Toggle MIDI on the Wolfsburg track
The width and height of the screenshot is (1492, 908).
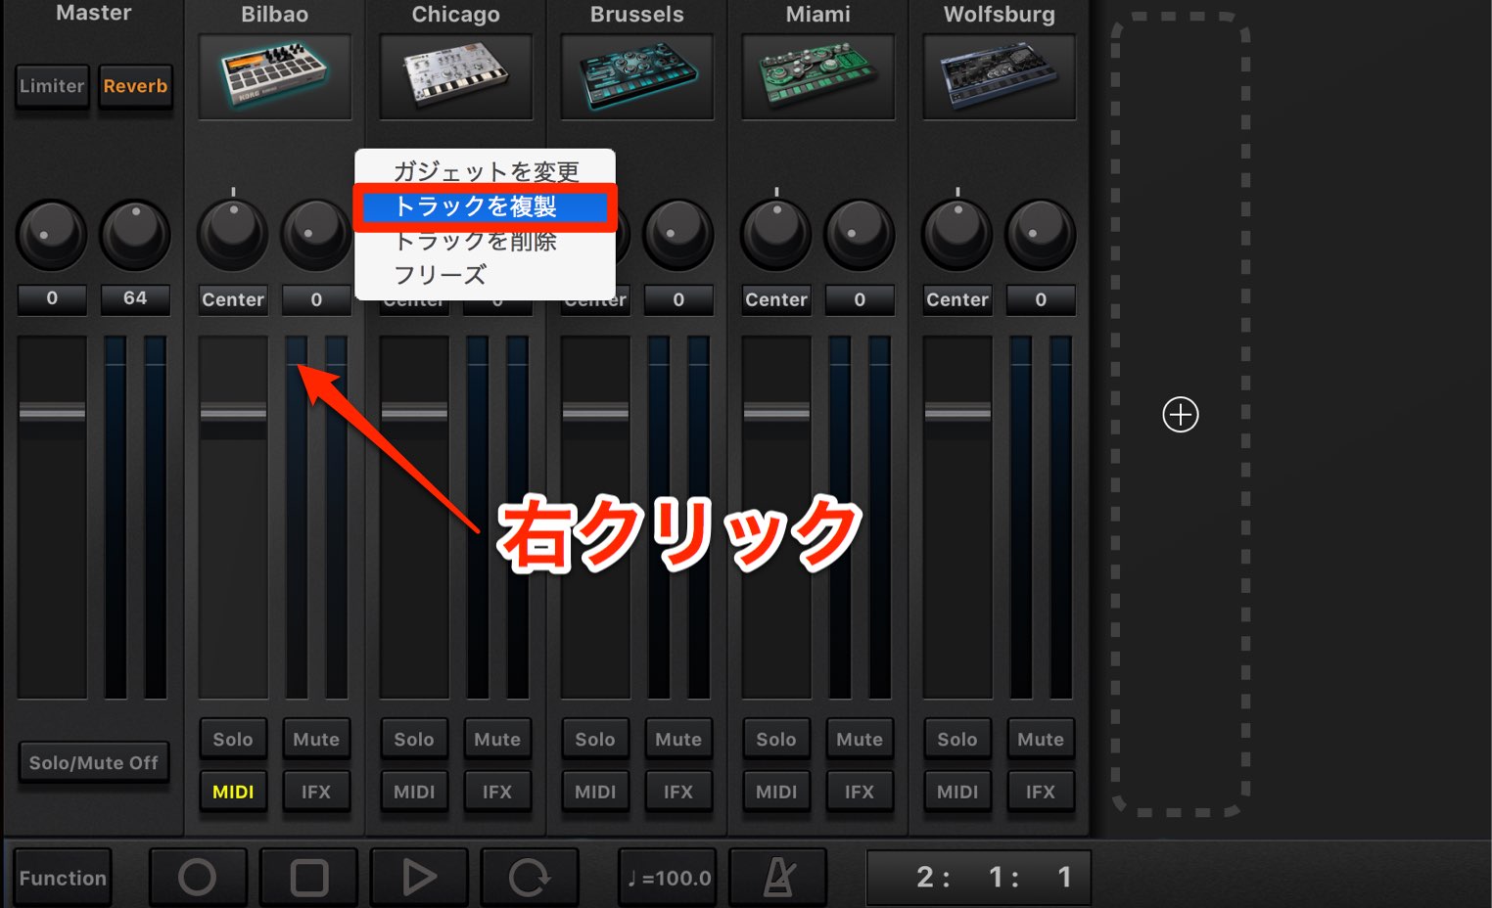point(957,792)
